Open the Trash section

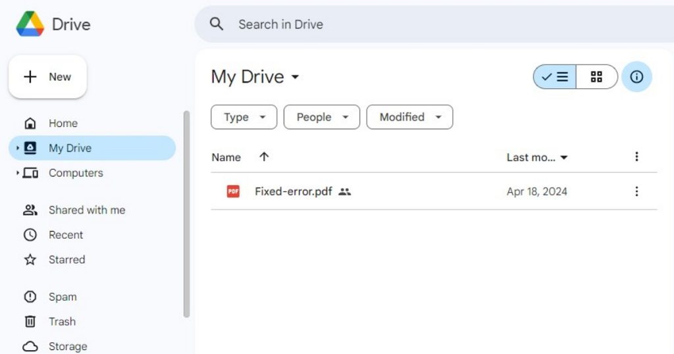tap(62, 322)
